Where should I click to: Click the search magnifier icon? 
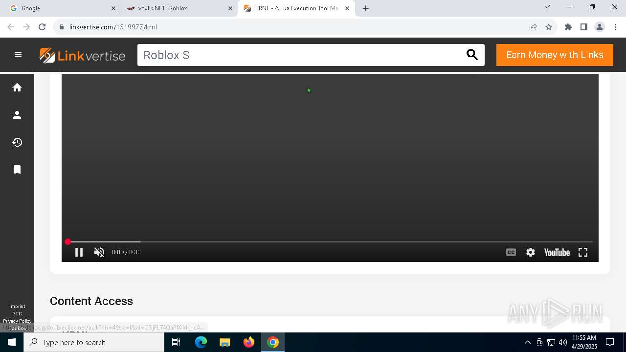pos(472,55)
